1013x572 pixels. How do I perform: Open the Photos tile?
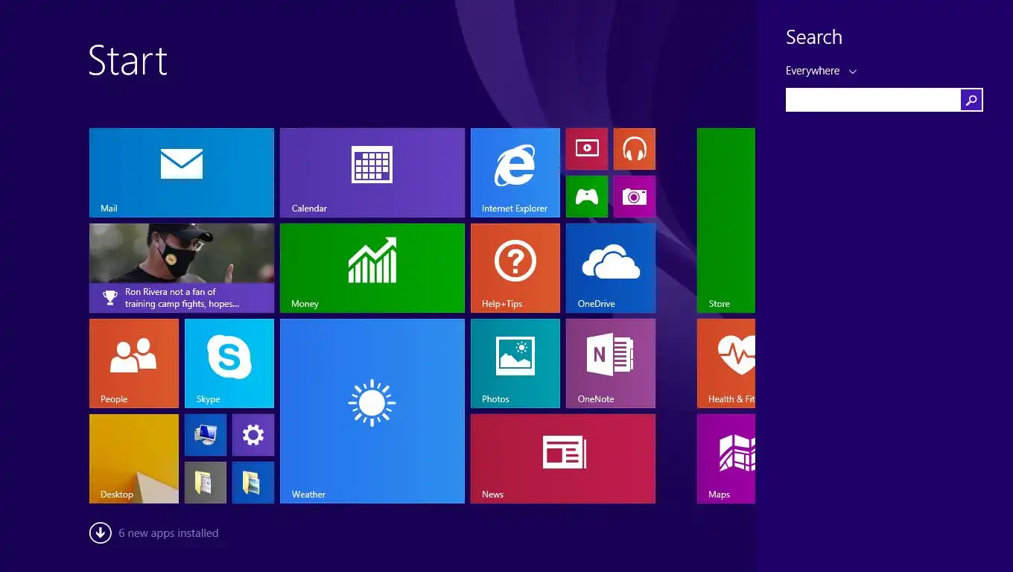515,363
